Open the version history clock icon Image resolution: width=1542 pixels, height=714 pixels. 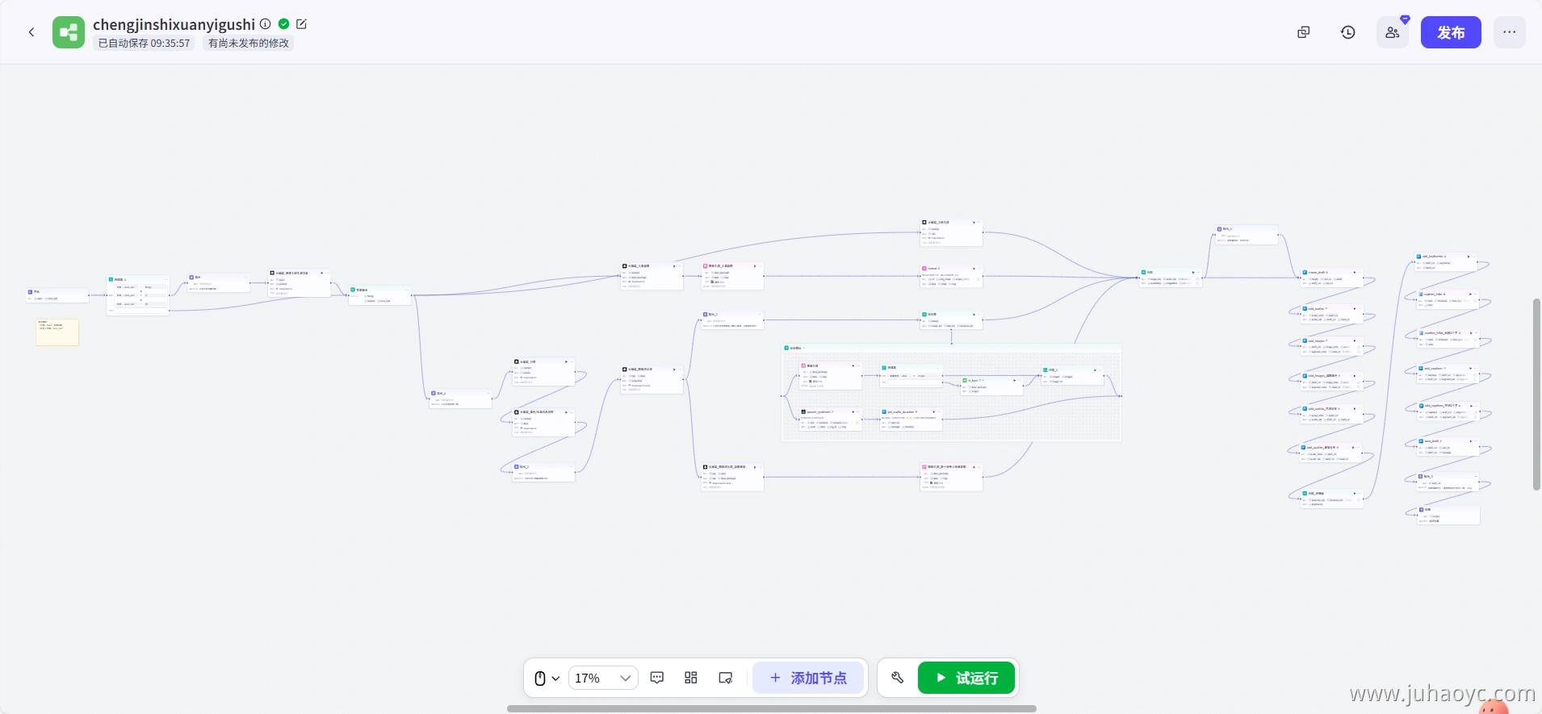(1347, 32)
